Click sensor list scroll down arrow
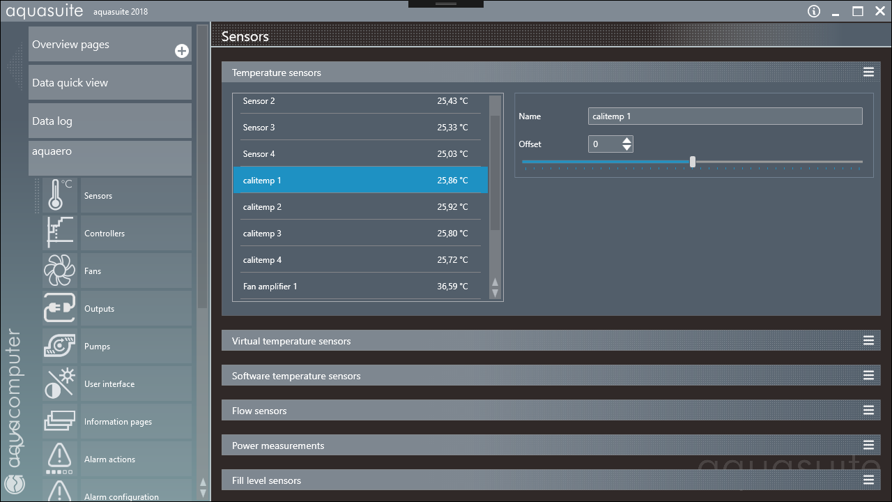 (495, 293)
